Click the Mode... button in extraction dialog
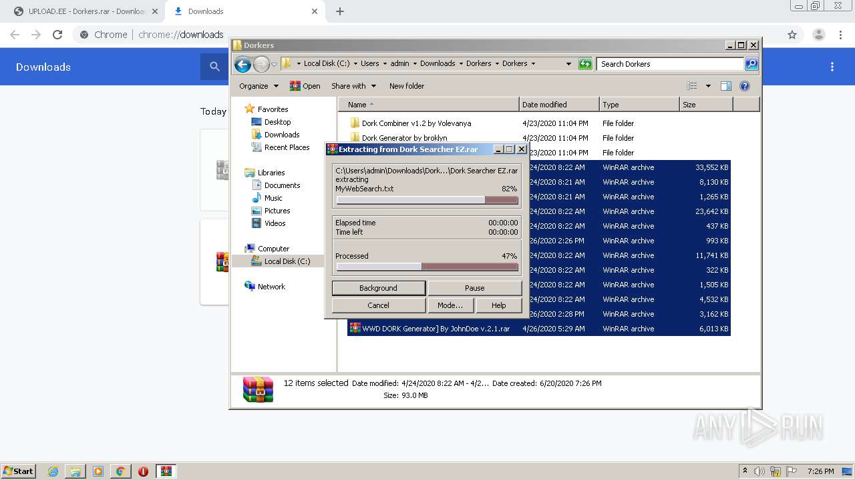 [450, 305]
